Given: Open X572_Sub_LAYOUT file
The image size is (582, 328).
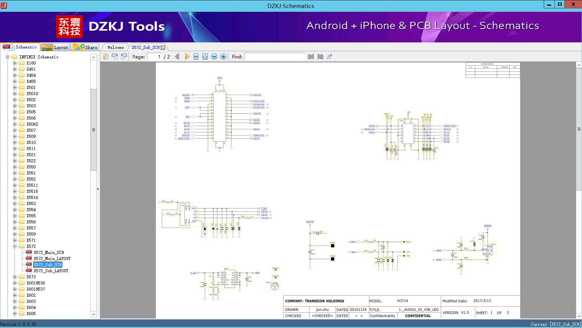Looking at the screenshot, I should 51,271.
